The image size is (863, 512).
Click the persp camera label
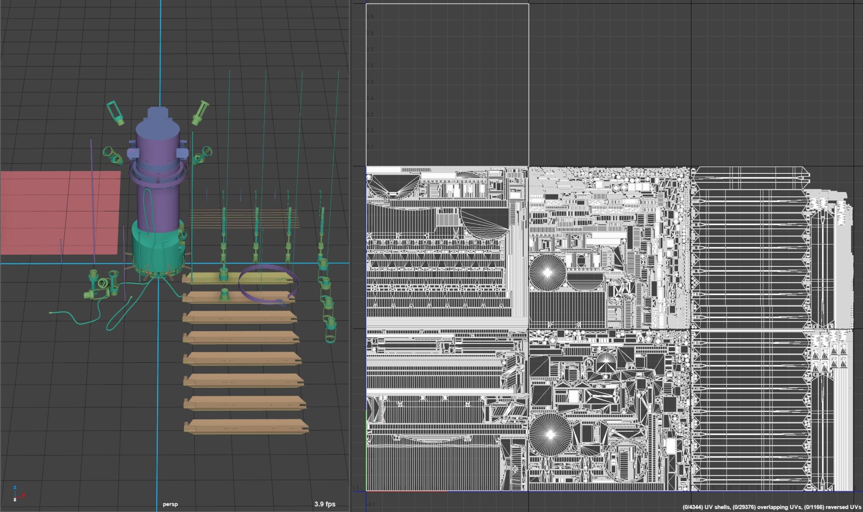coord(170,504)
